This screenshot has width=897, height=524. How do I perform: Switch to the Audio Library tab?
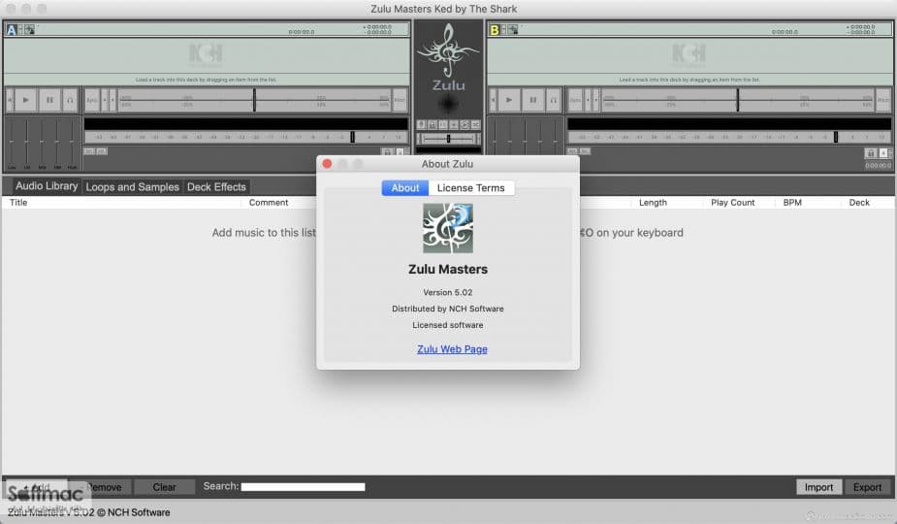[47, 186]
